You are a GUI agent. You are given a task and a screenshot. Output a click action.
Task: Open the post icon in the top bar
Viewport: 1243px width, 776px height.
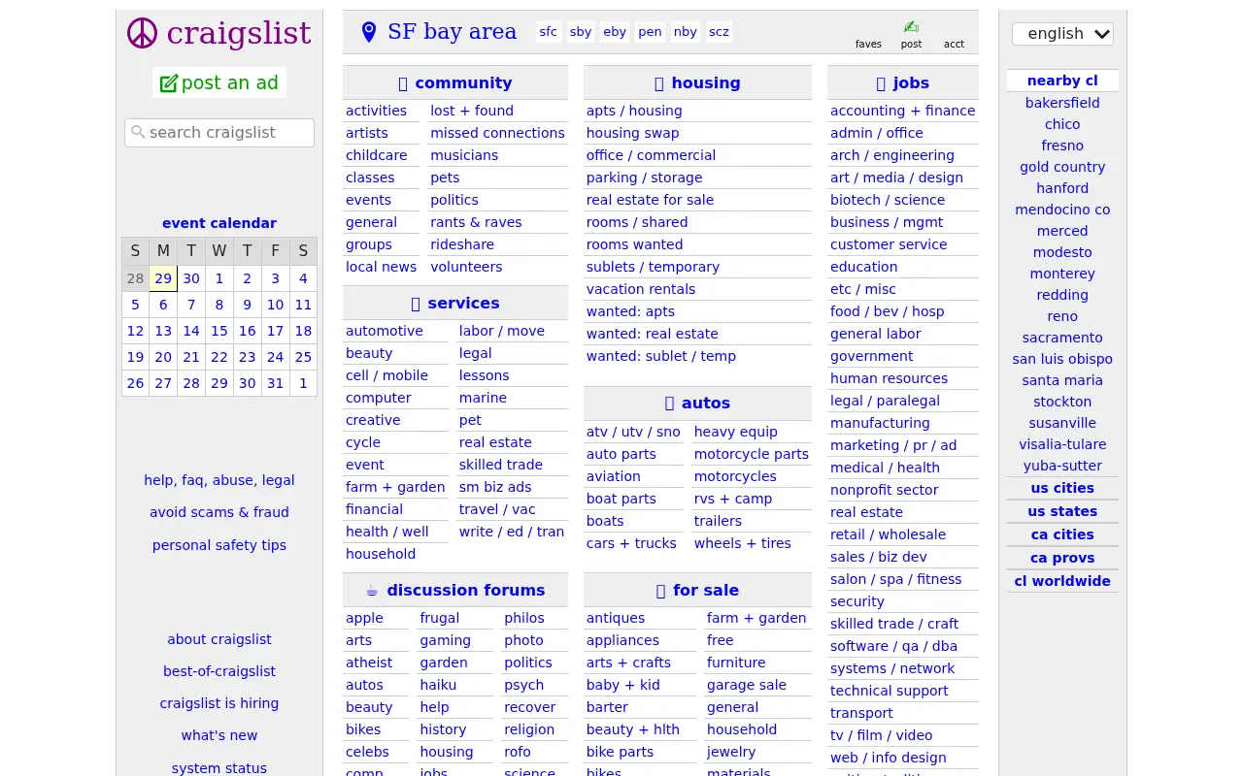[x=911, y=33]
